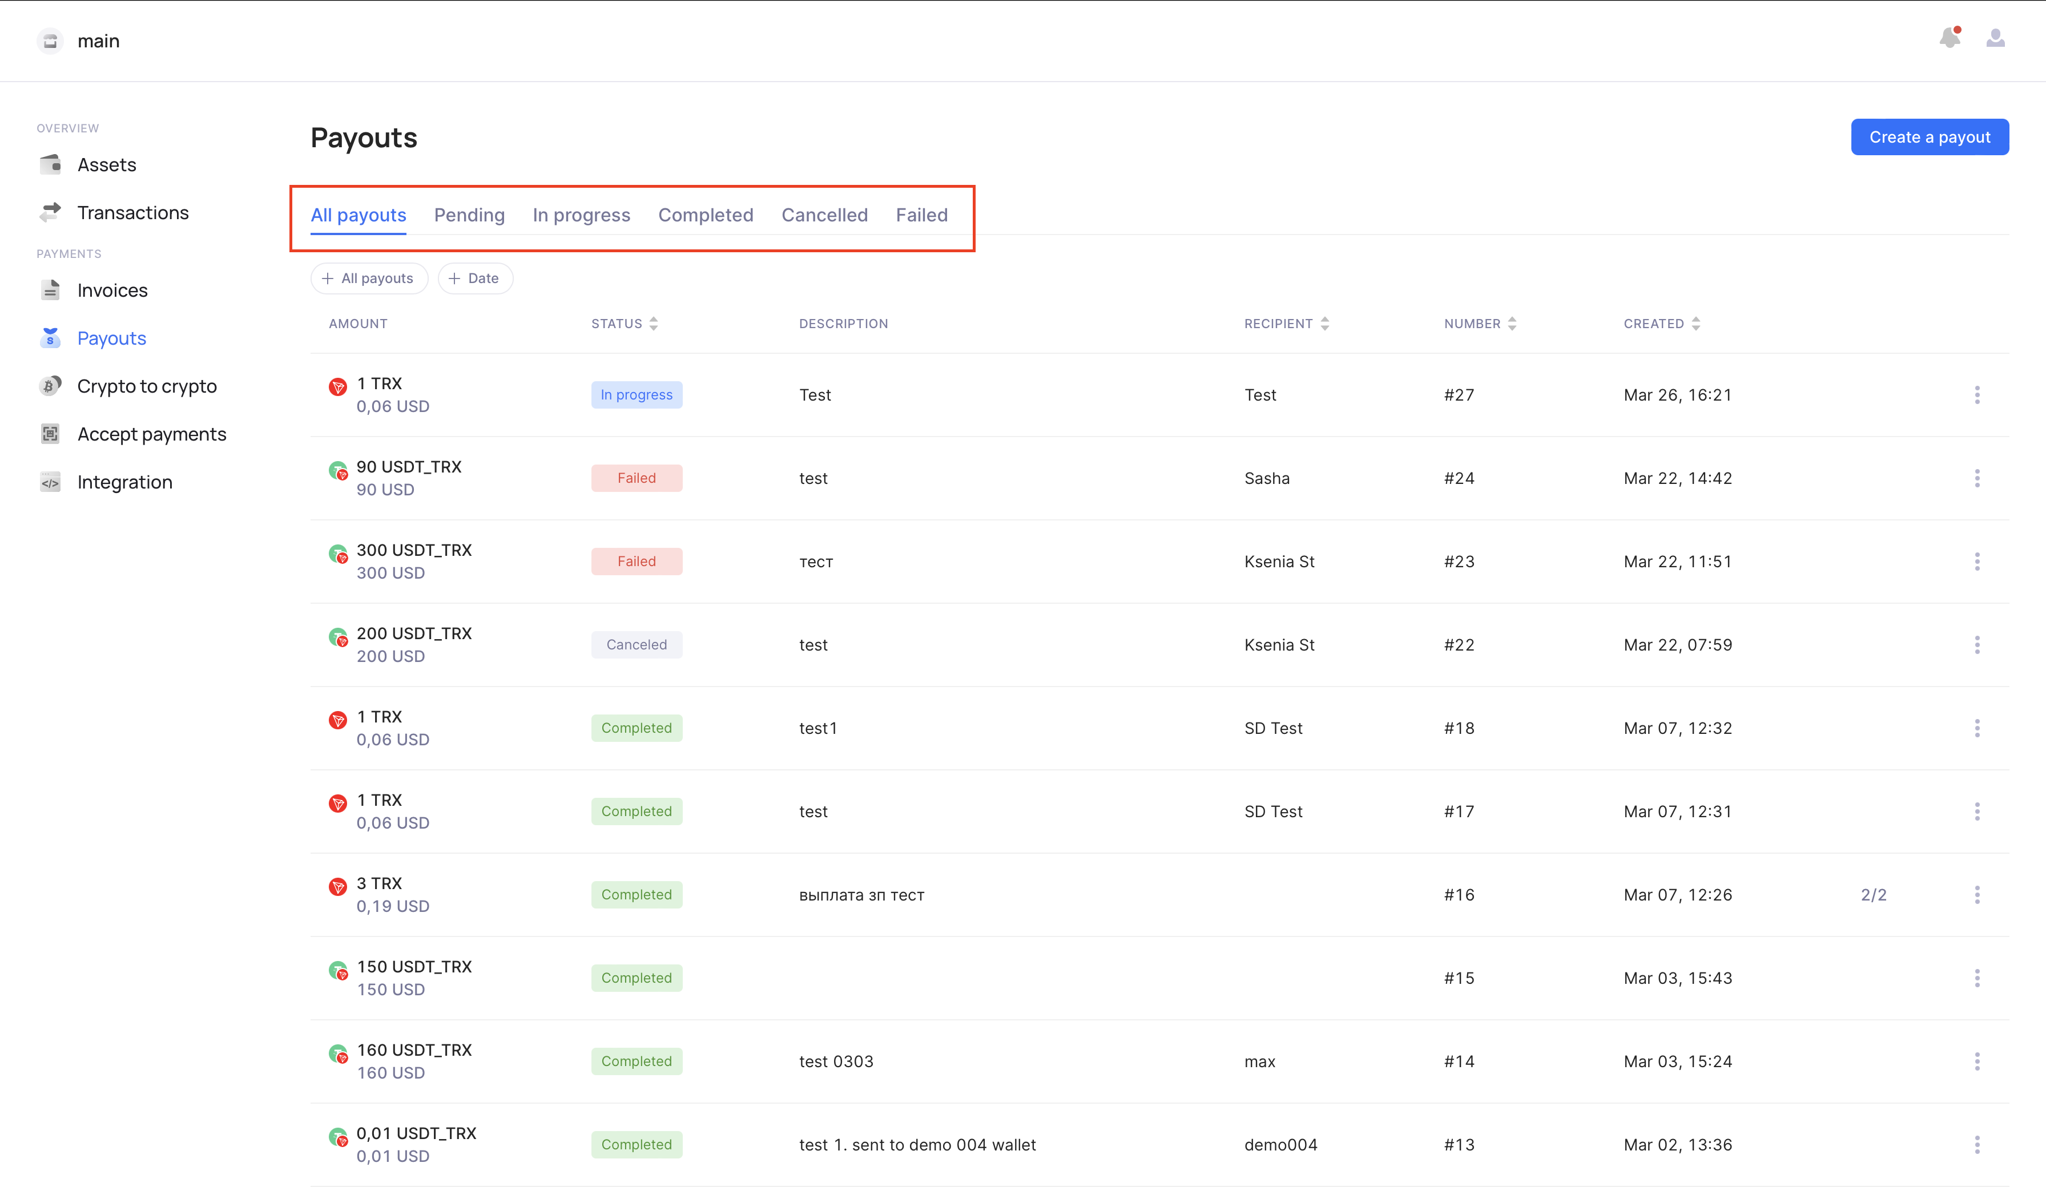Expand row options for payout #16
Screen dimensions: 2046x1187
(x=1977, y=895)
